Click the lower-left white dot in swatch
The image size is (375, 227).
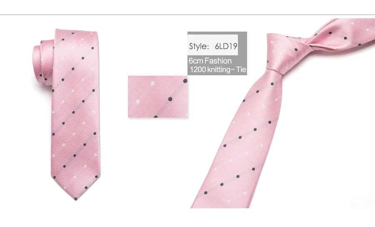click(138, 102)
